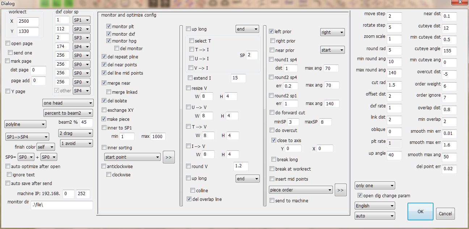
Task: Open percent to beam2 dropdown
Action: click(x=68, y=113)
